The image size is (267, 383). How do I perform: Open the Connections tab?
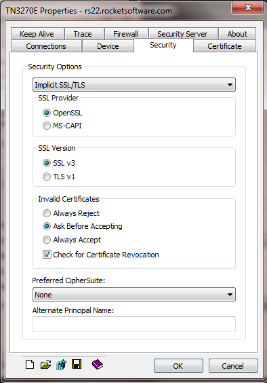[46, 46]
